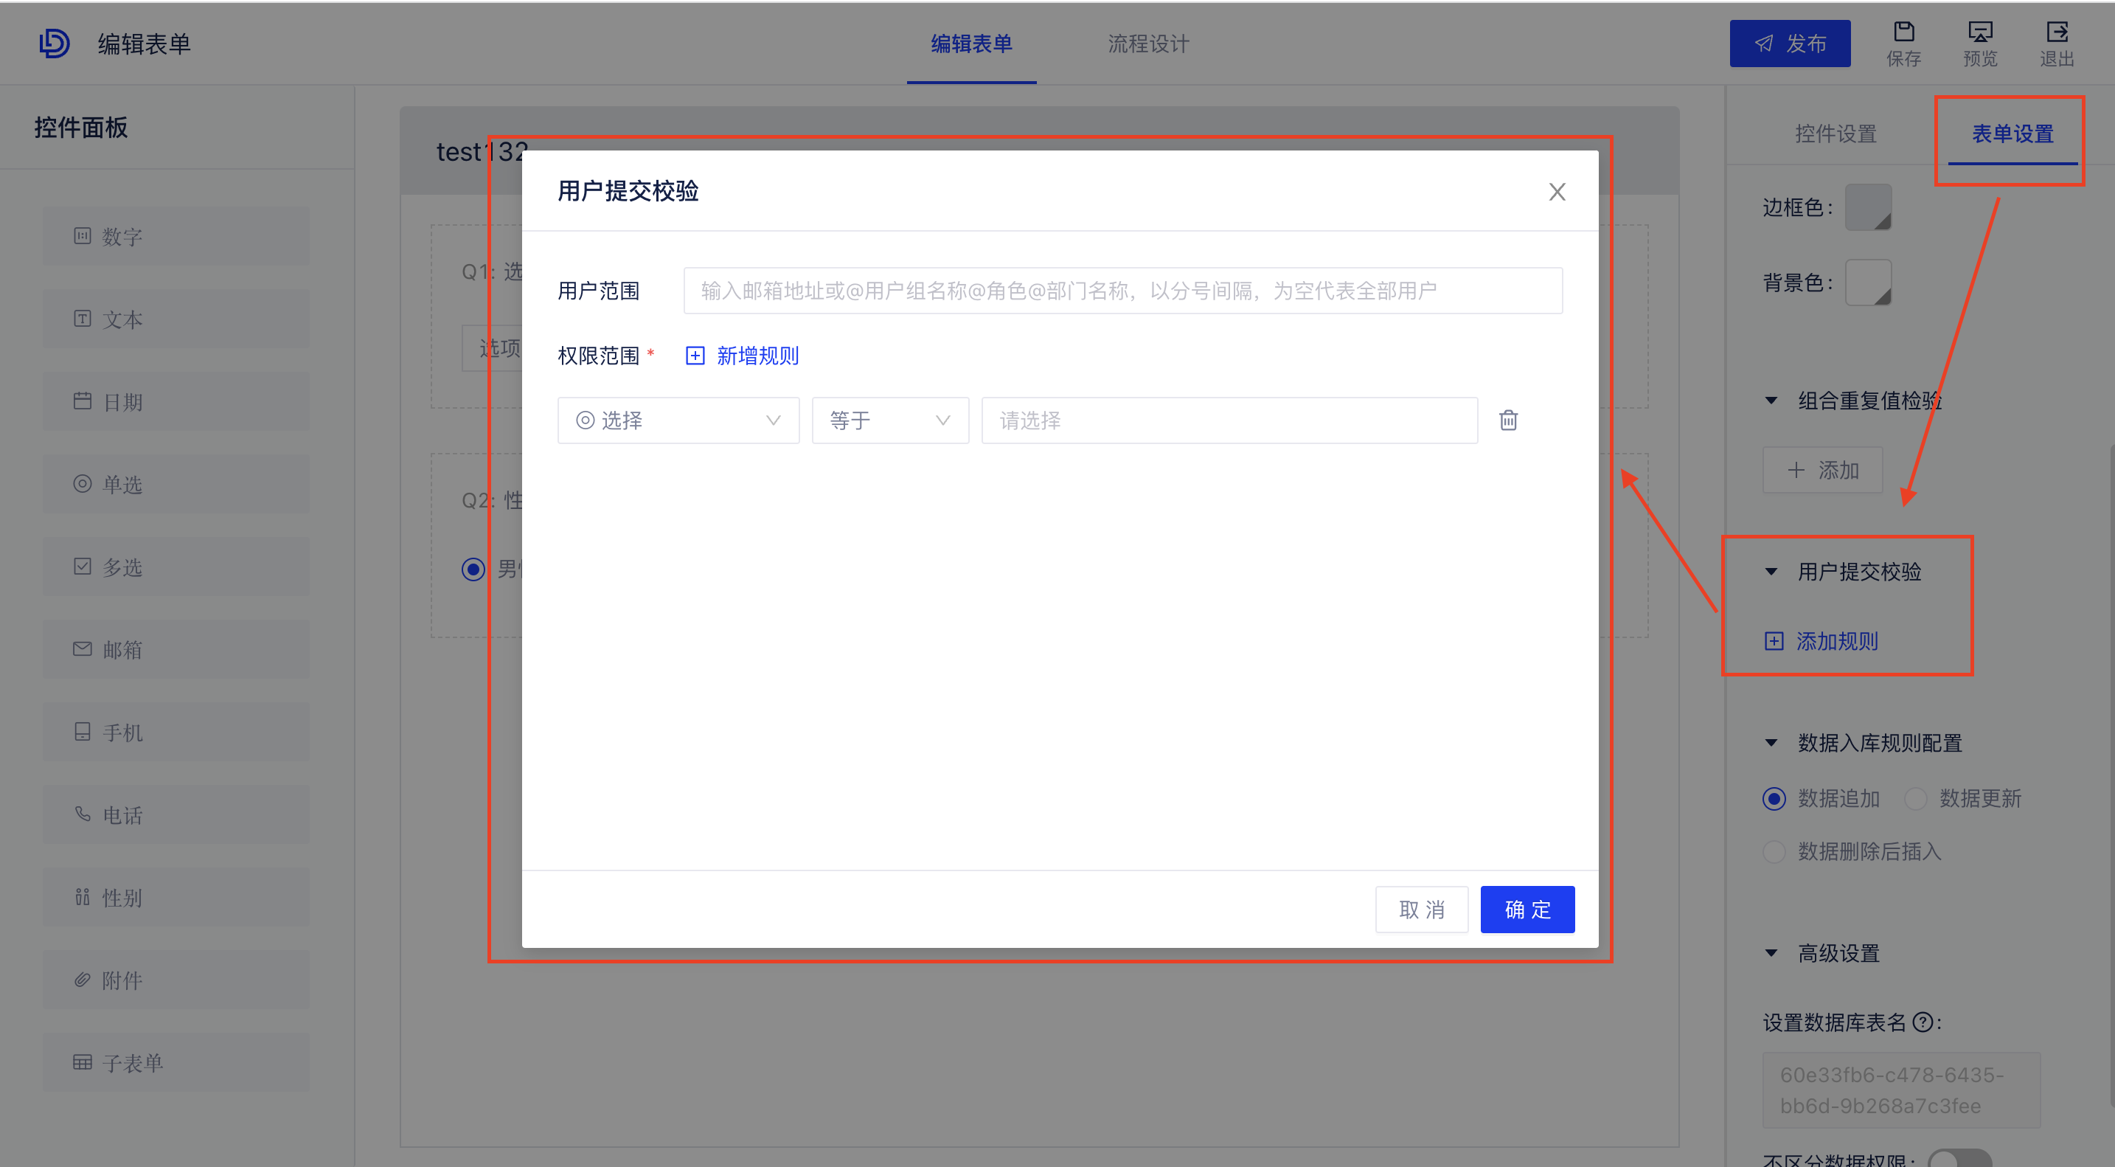Select the 邮箱 control
Image resolution: width=2115 pixels, height=1167 pixels.
pos(176,649)
